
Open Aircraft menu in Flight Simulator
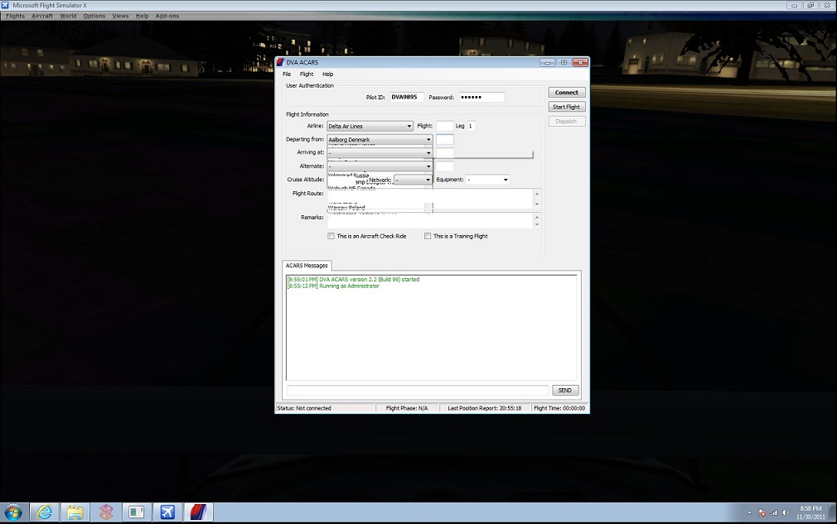42,16
